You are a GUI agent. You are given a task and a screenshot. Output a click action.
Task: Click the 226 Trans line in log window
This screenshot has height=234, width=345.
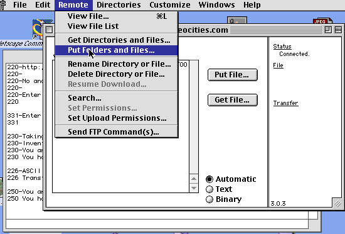(x=24, y=178)
